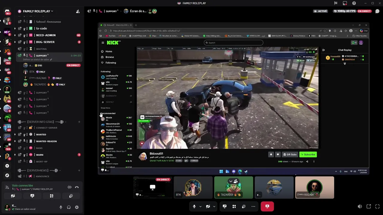Pop out the call window
The width and height of the screenshot is (383, 215).
pyautogui.click(x=369, y=206)
